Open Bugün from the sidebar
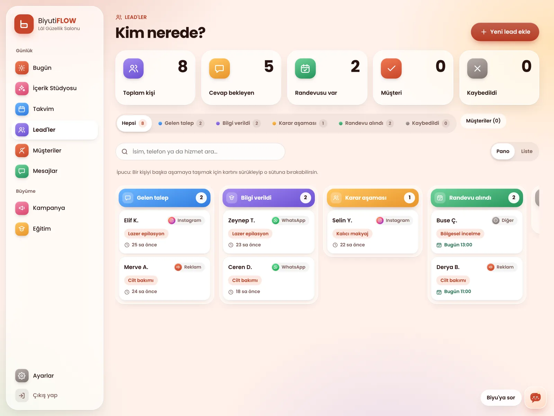The image size is (554, 416). click(x=55, y=68)
